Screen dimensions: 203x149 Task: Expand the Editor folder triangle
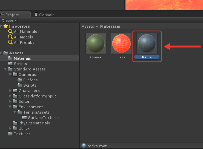click(x=10, y=101)
